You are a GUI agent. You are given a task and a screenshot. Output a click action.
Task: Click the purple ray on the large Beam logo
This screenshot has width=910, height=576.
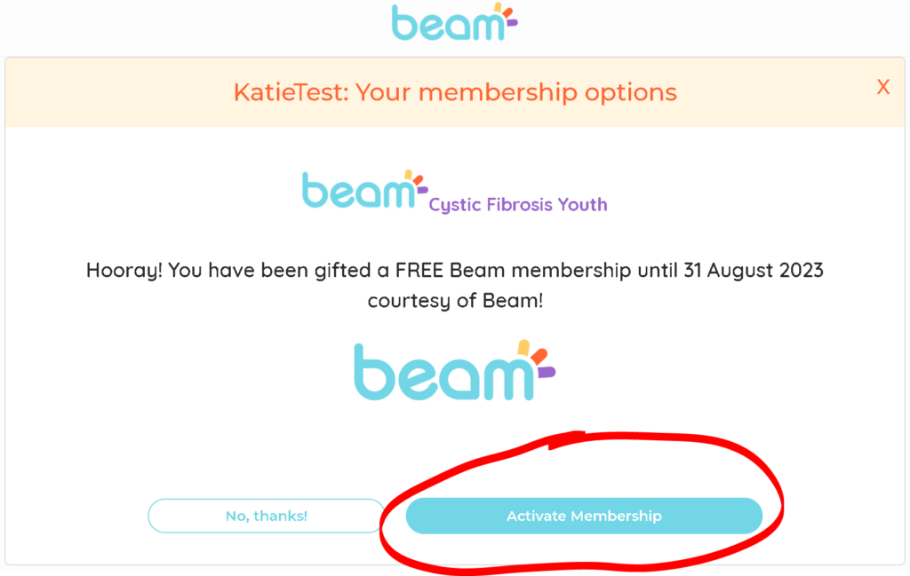pos(547,372)
